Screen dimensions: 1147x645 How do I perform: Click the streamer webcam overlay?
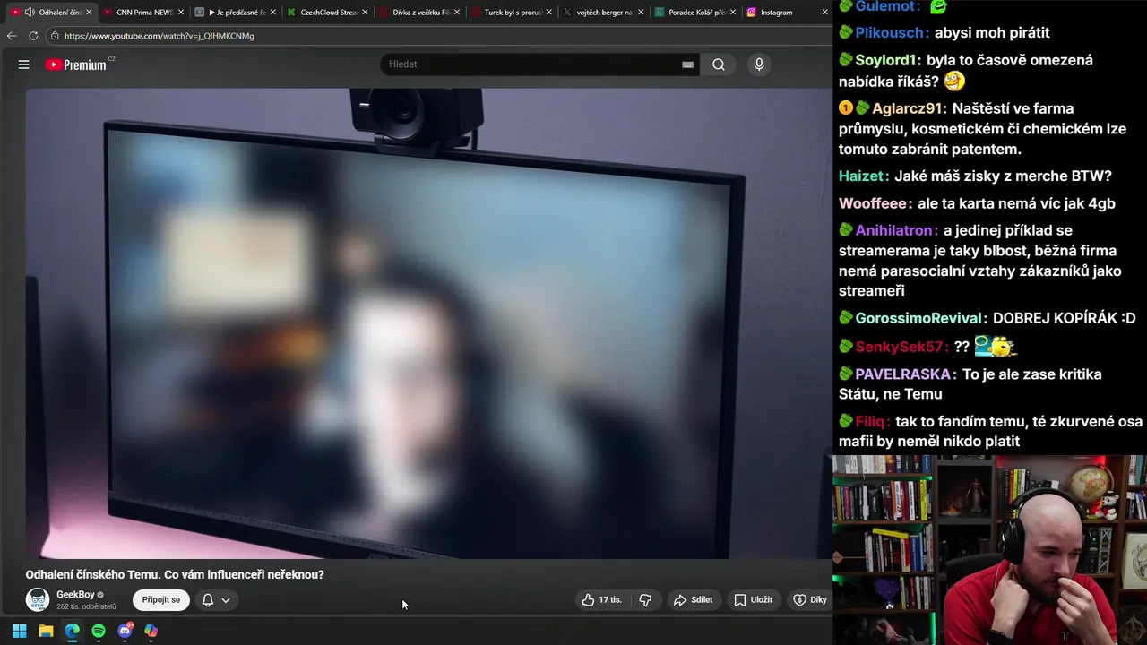coord(989,550)
